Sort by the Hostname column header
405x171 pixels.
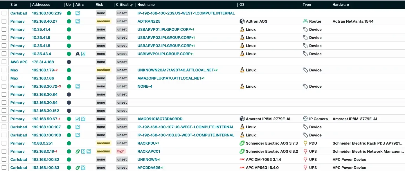pyautogui.click(x=146, y=5)
